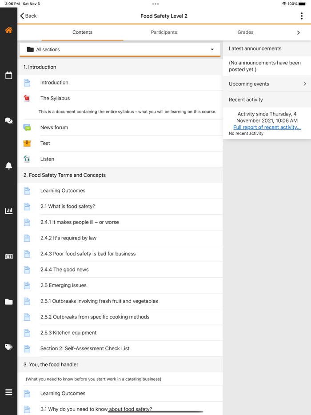Open the three-dot course options menu
This screenshot has height=415, width=311.
pyautogui.click(x=302, y=16)
